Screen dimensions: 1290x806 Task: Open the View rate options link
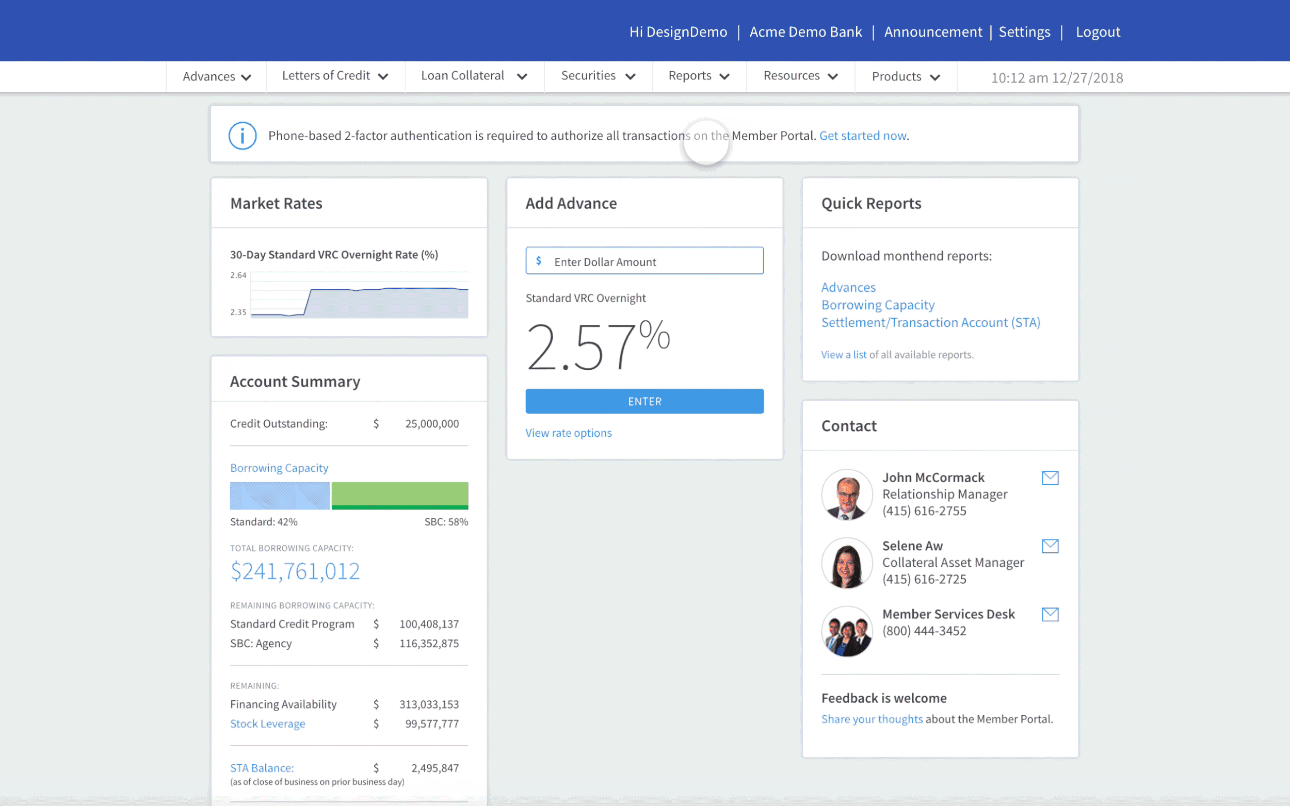[568, 433]
